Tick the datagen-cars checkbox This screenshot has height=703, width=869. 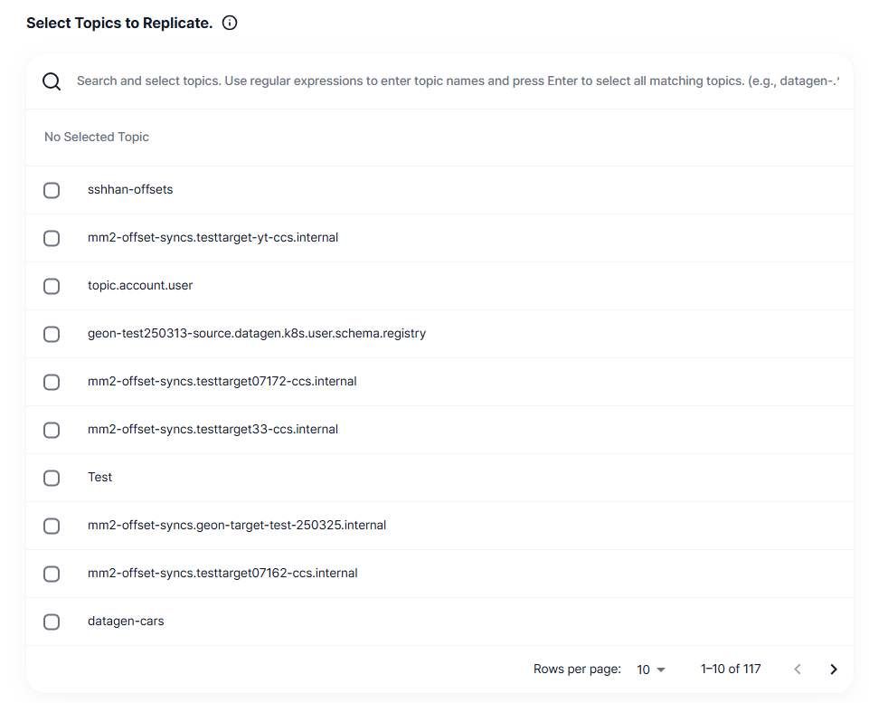[x=52, y=622]
